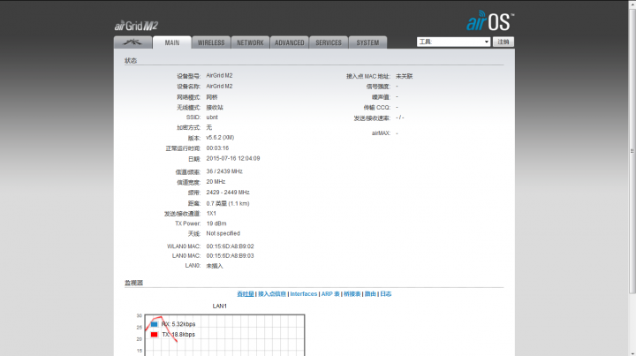Viewport: 636px width, 356px height.
Task: Select the 1X1 chain value
Action: [211, 213]
